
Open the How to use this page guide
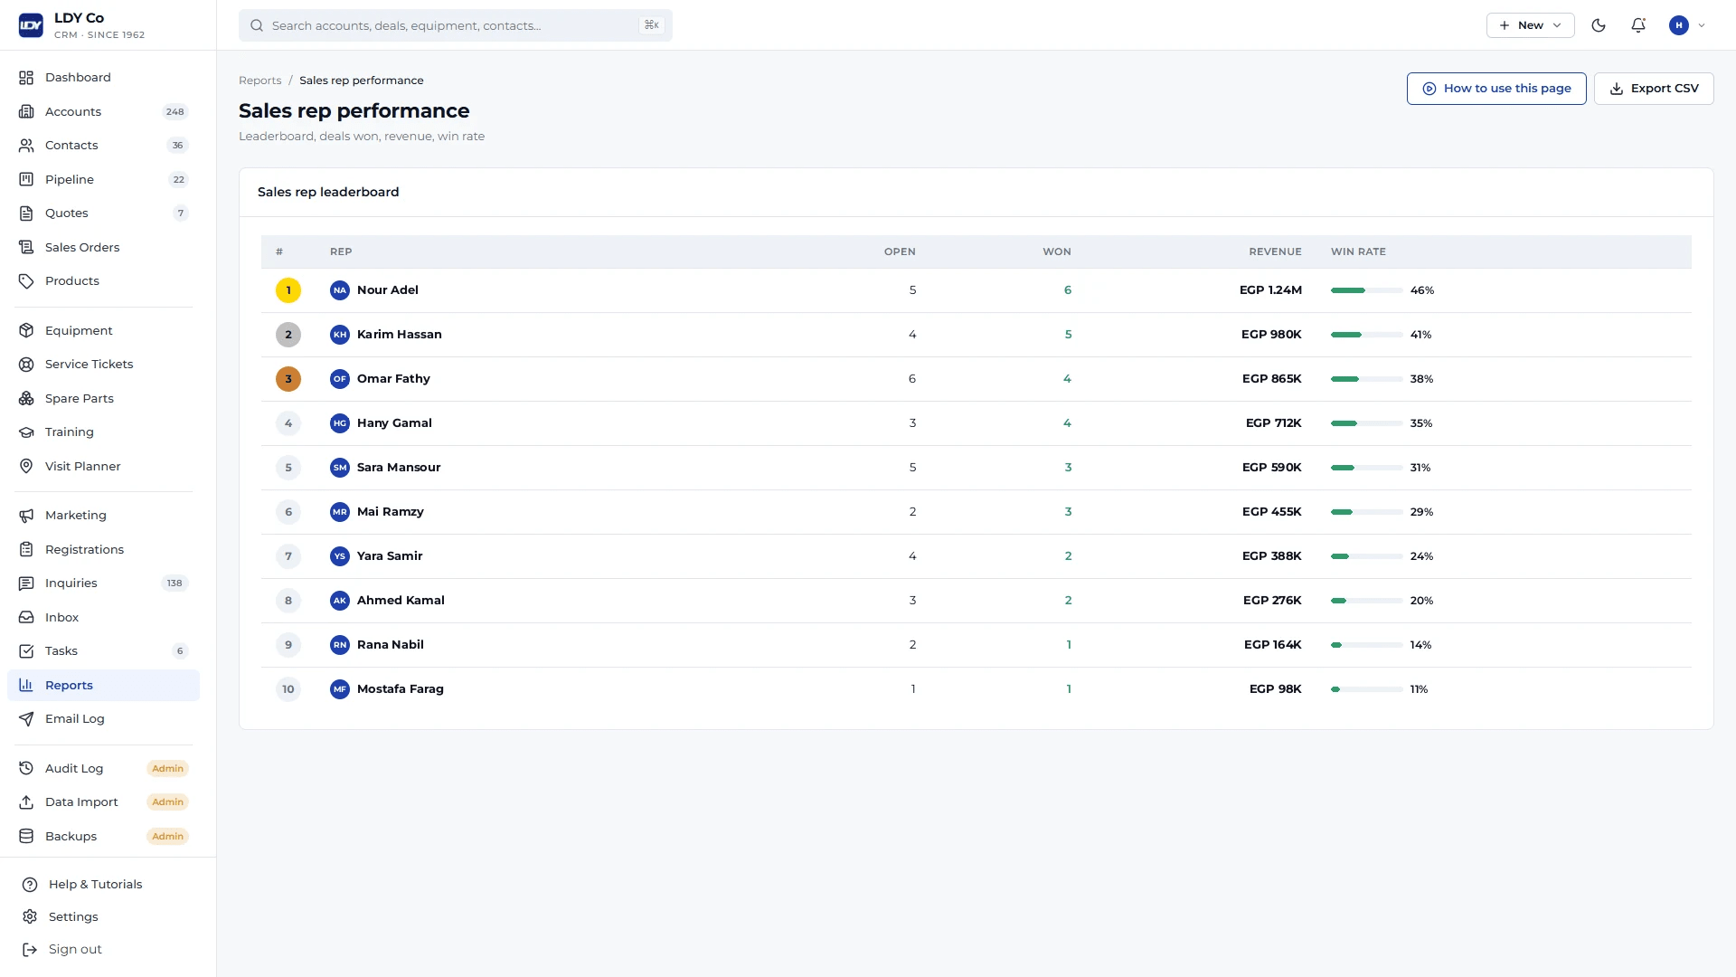click(x=1496, y=89)
